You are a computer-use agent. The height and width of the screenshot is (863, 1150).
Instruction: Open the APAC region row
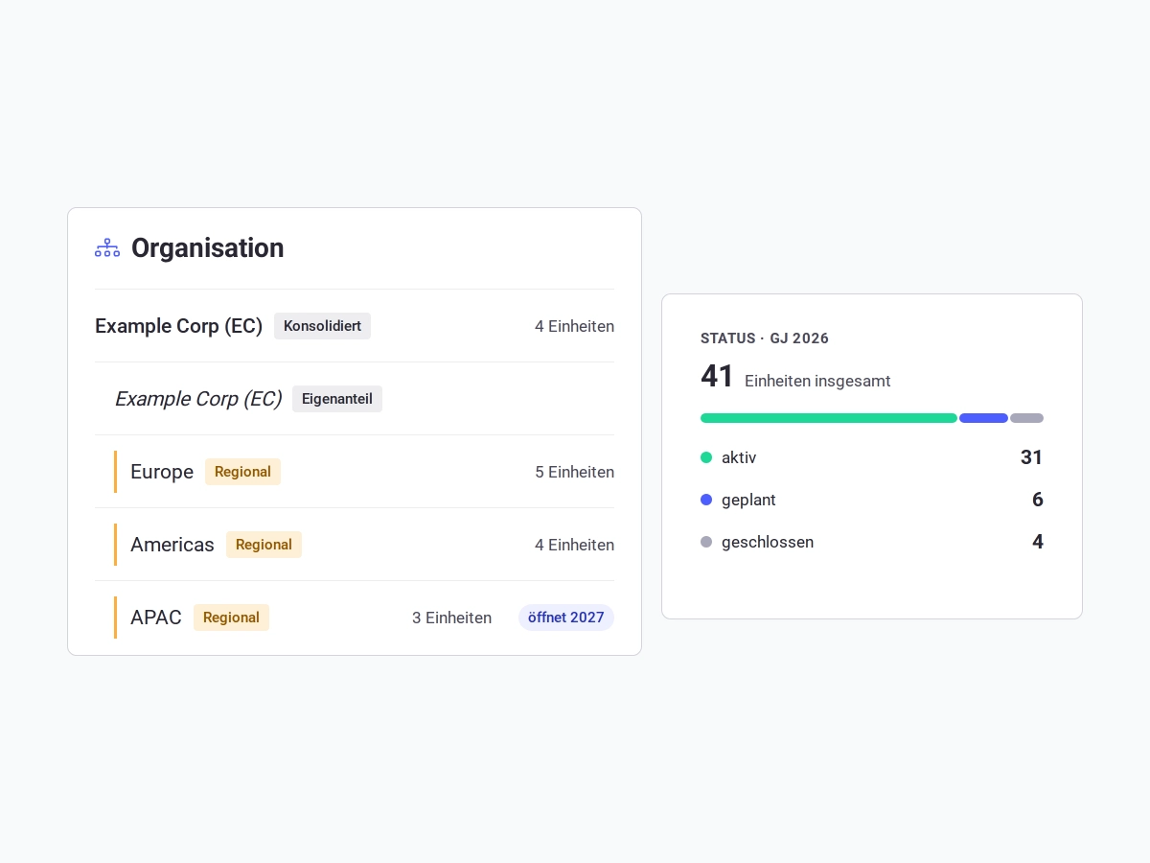click(x=355, y=618)
